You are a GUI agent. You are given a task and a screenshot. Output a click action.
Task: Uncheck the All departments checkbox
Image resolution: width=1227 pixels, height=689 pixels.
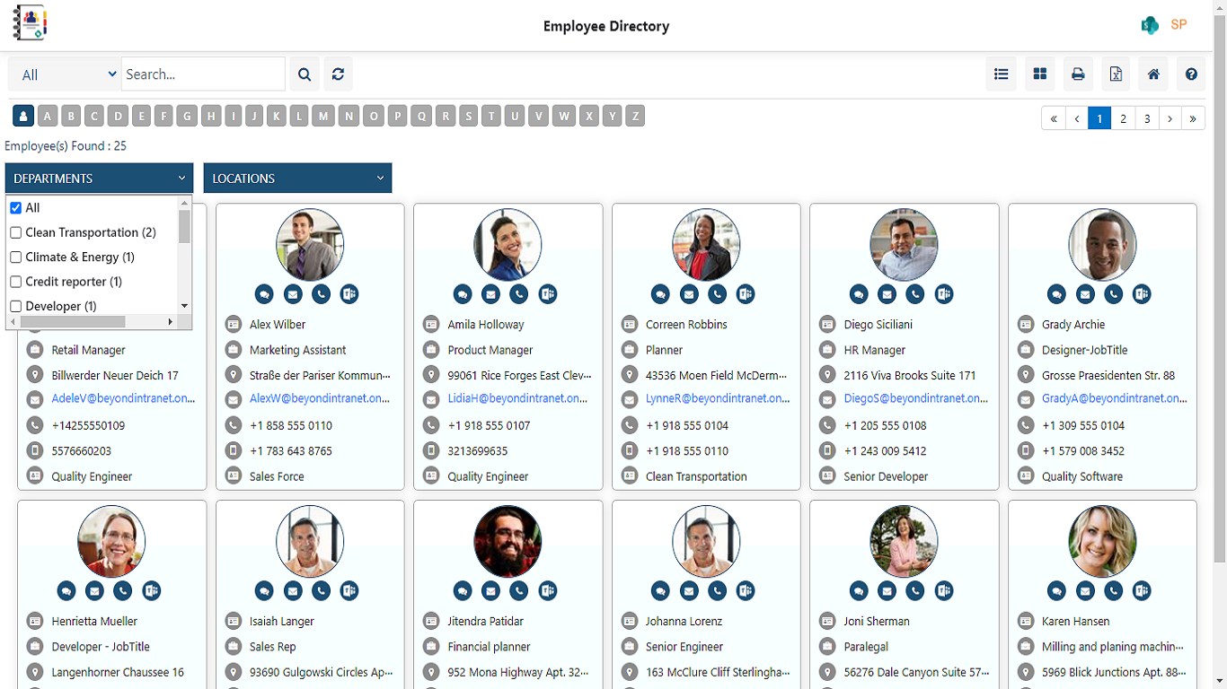tap(15, 208)
